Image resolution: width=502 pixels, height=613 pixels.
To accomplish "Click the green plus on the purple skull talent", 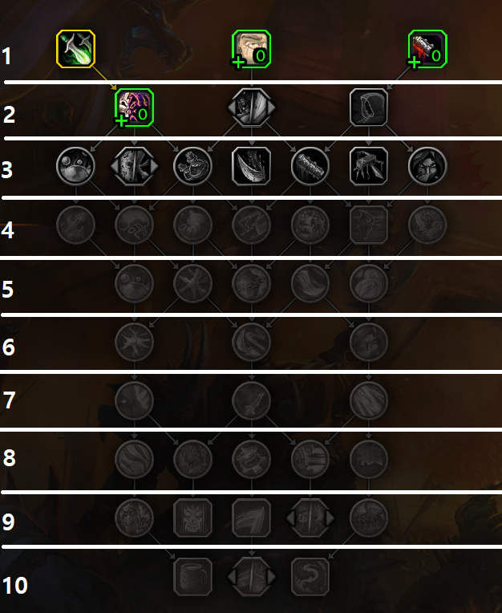I will click(121, 121).
